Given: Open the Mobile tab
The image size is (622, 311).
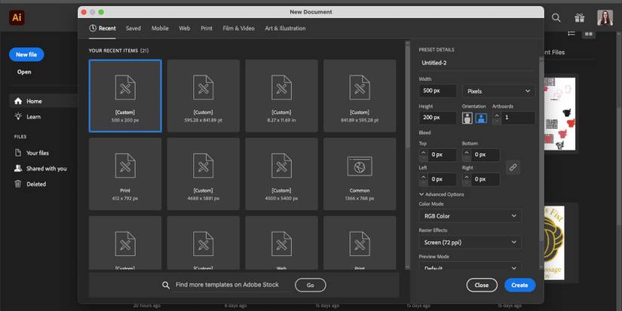Looking at the screenshot, I should (160, 28).
